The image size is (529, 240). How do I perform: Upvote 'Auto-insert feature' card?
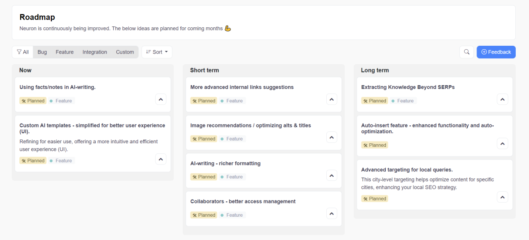point(502,144)
